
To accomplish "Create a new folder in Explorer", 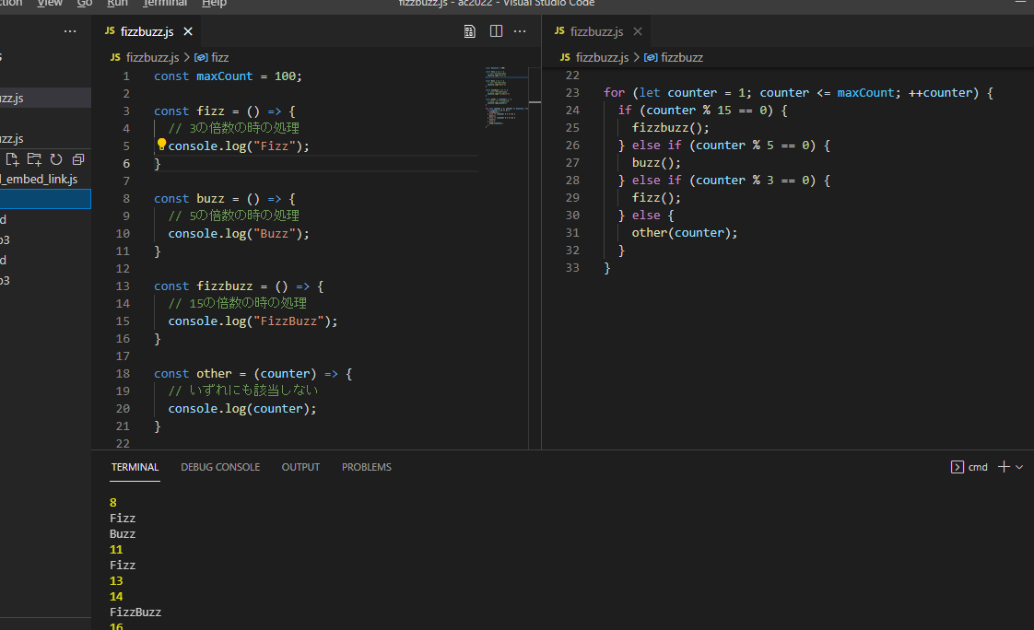I will [x=34, y=158].
